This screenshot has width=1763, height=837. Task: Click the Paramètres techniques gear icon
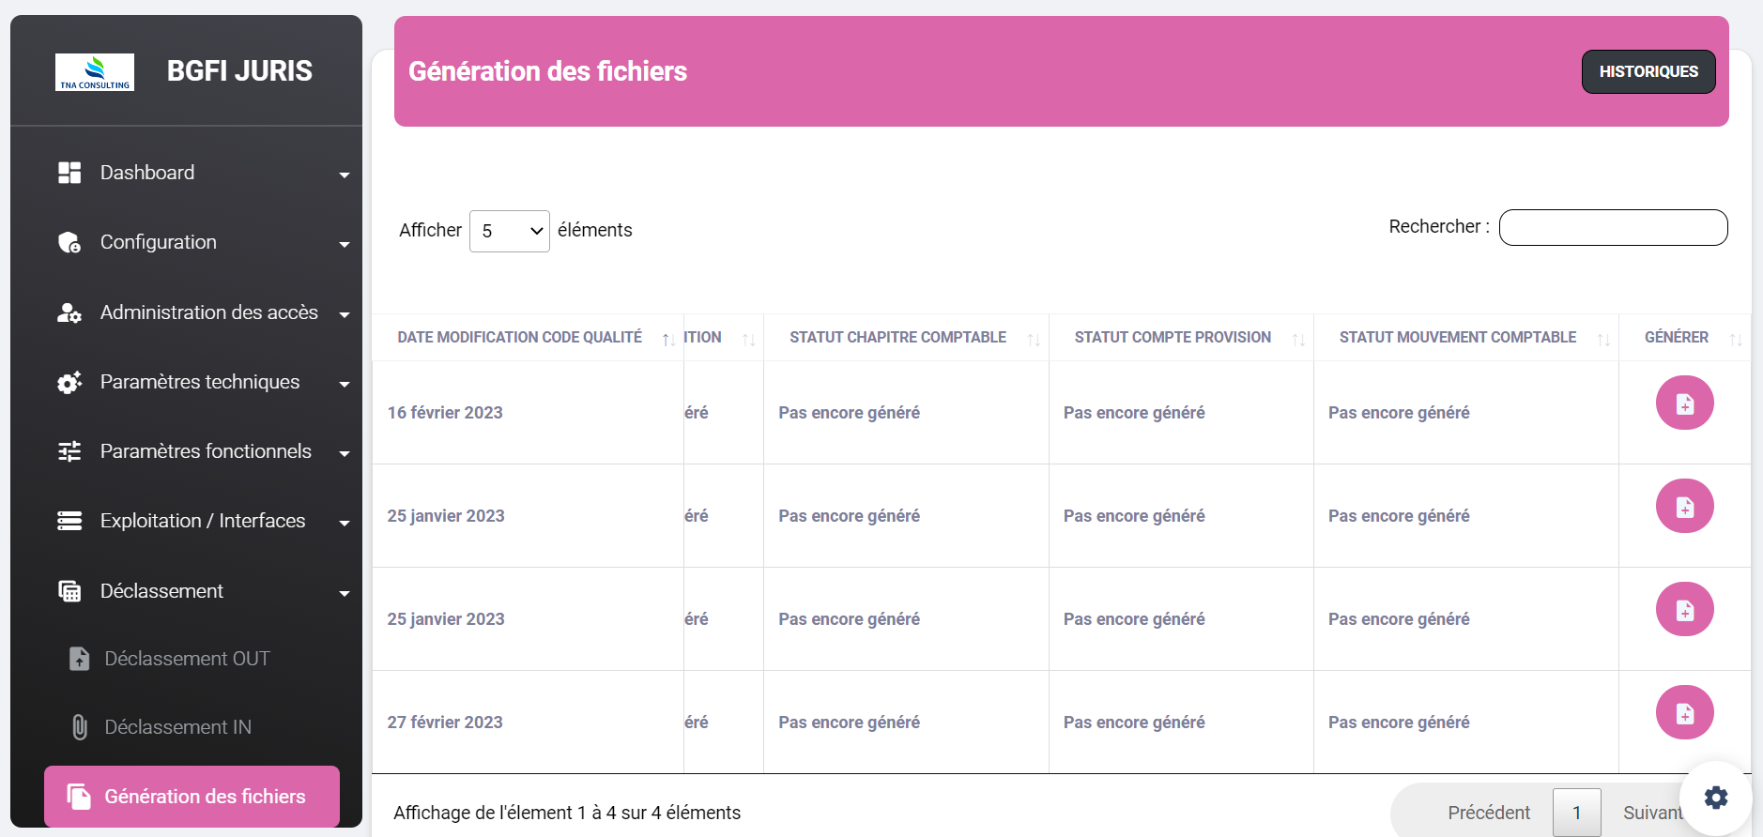click(x=69, y=382)
